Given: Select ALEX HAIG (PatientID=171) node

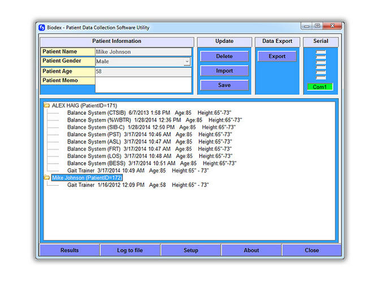Looking at the screenshot, I should click(x=84, y=106).
